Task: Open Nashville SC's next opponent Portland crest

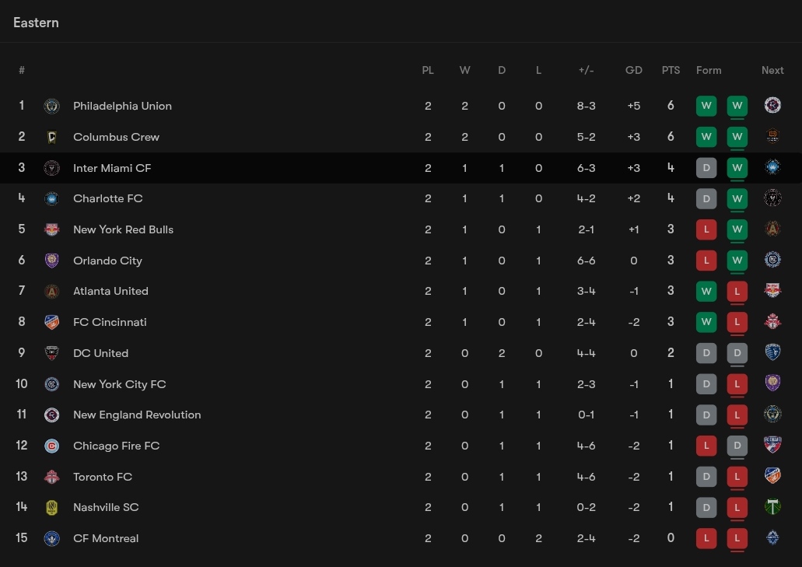Action: pyautogui.click(x=772, y=506)
